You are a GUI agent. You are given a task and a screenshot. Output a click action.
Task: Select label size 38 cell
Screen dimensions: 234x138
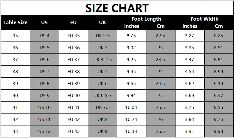(15, 72)
